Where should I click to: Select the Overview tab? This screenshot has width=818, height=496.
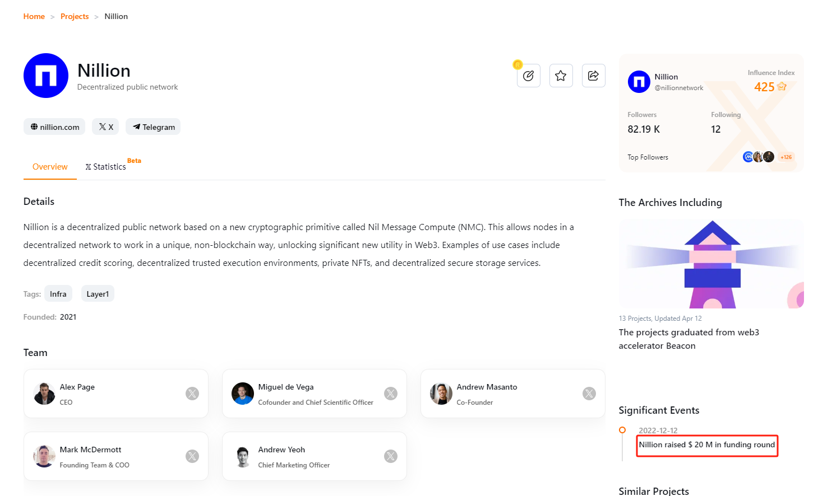pyautogui.click(x=50, y=167)
